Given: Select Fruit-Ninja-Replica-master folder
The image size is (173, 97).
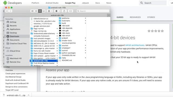Looking at the screenshot, I should [x=44, y=63].
